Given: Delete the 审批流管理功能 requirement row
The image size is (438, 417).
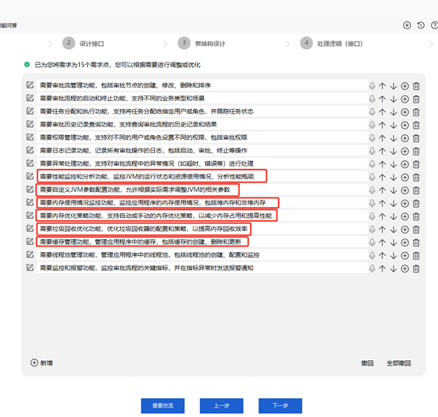Looking at the screenshot, I should [x=416, y=86].
